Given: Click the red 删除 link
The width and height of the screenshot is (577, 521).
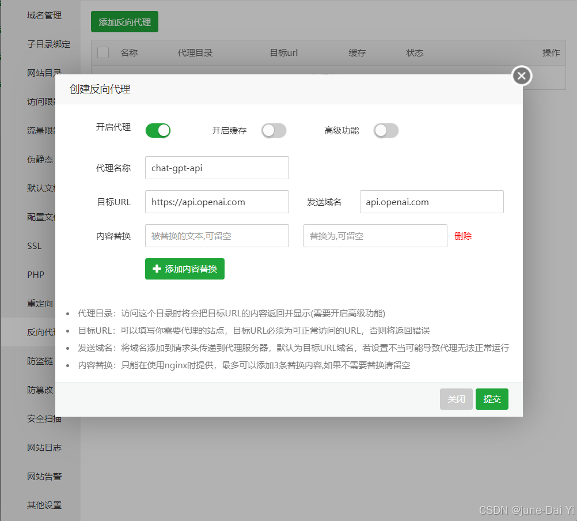Looking at the screenshot, I should (463, 236).
